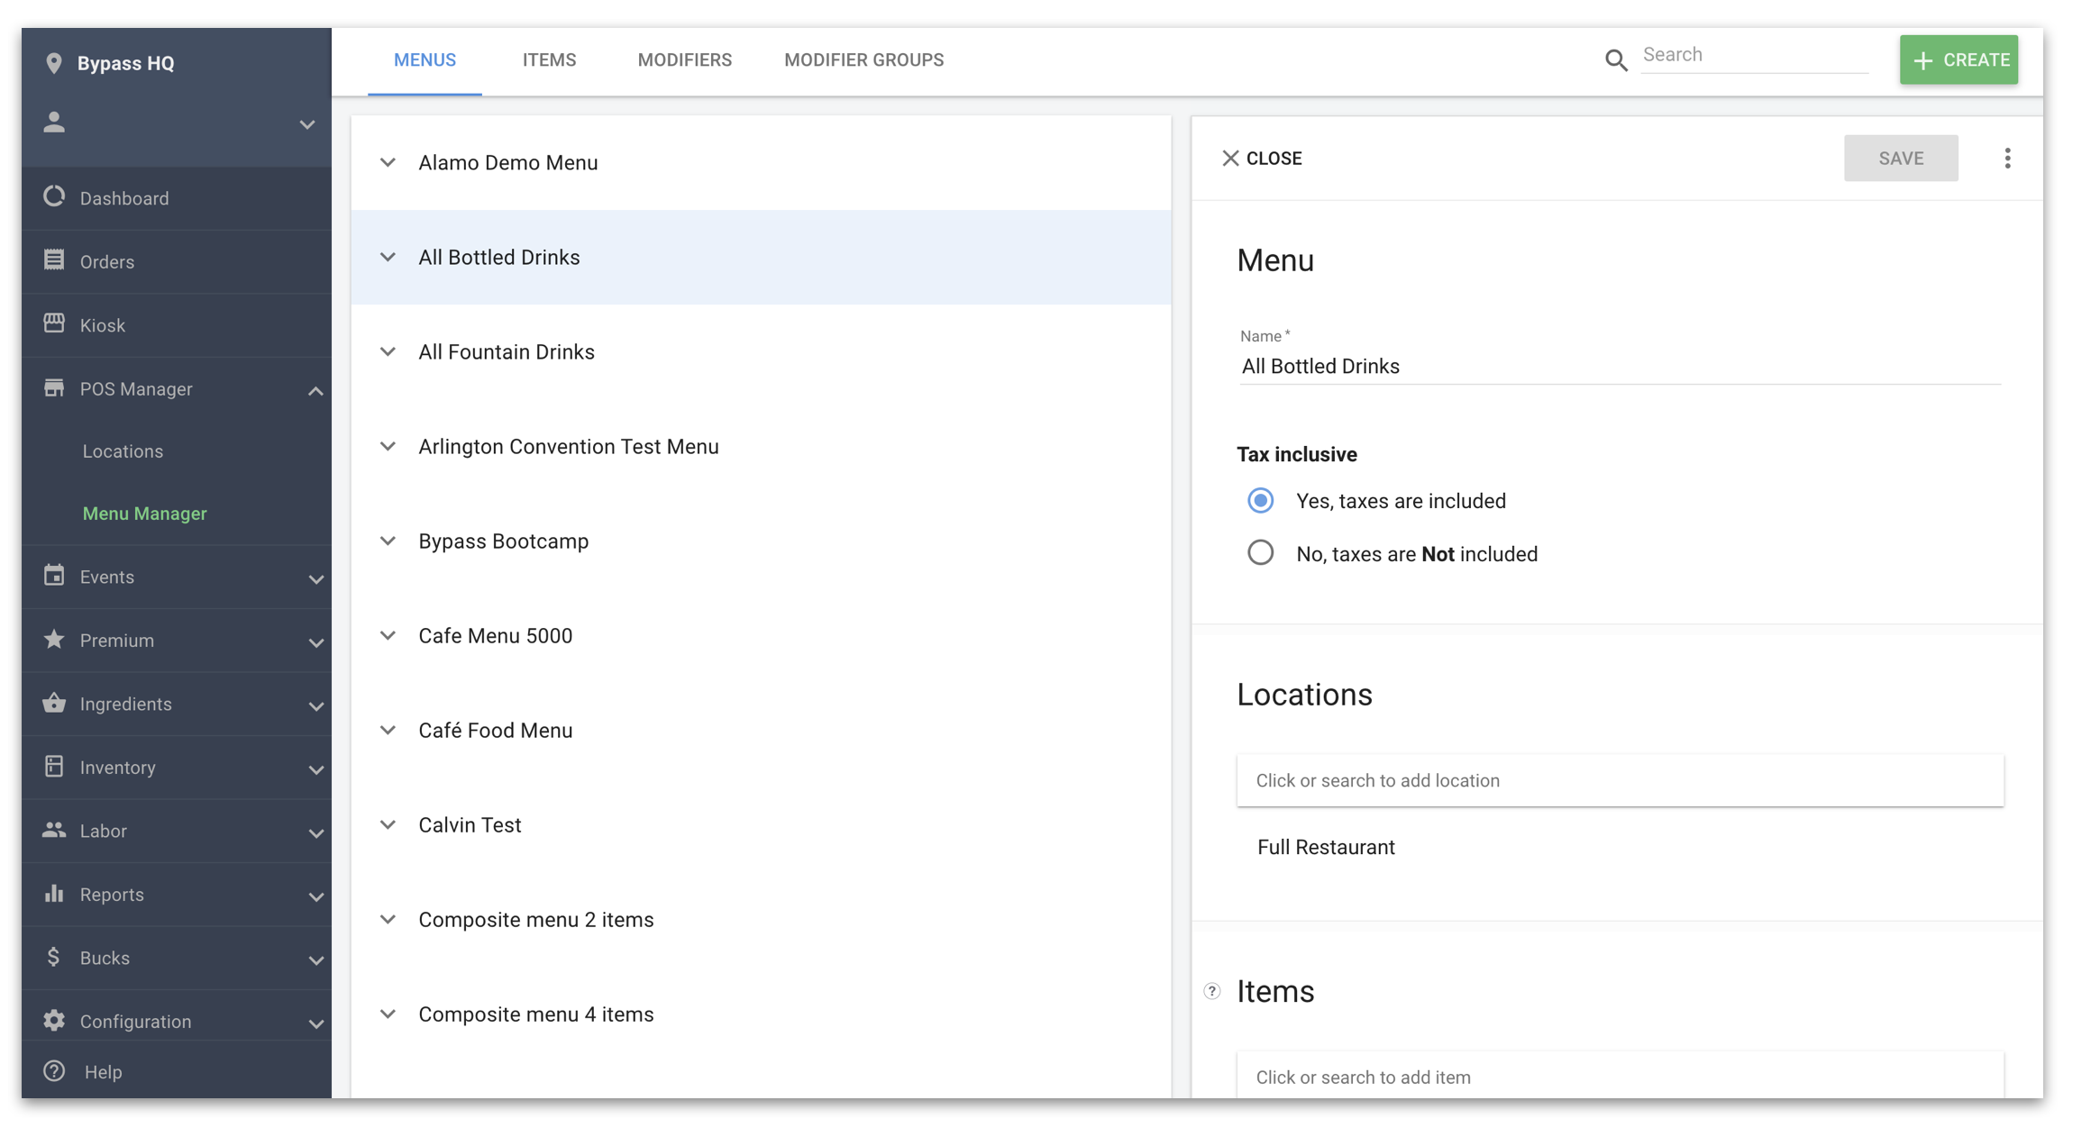Toggle POS Manager section collapse

coord(315,389)
